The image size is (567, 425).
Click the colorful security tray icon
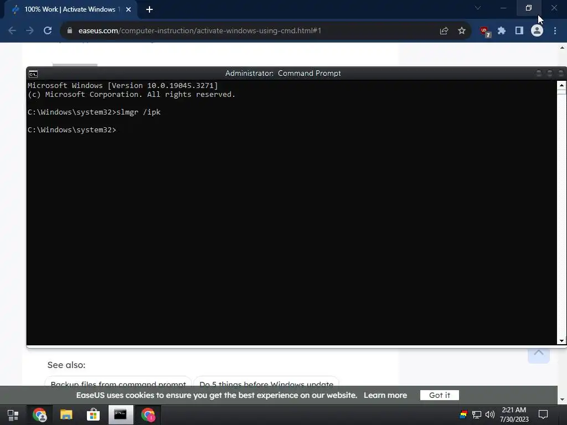[463, 414]
